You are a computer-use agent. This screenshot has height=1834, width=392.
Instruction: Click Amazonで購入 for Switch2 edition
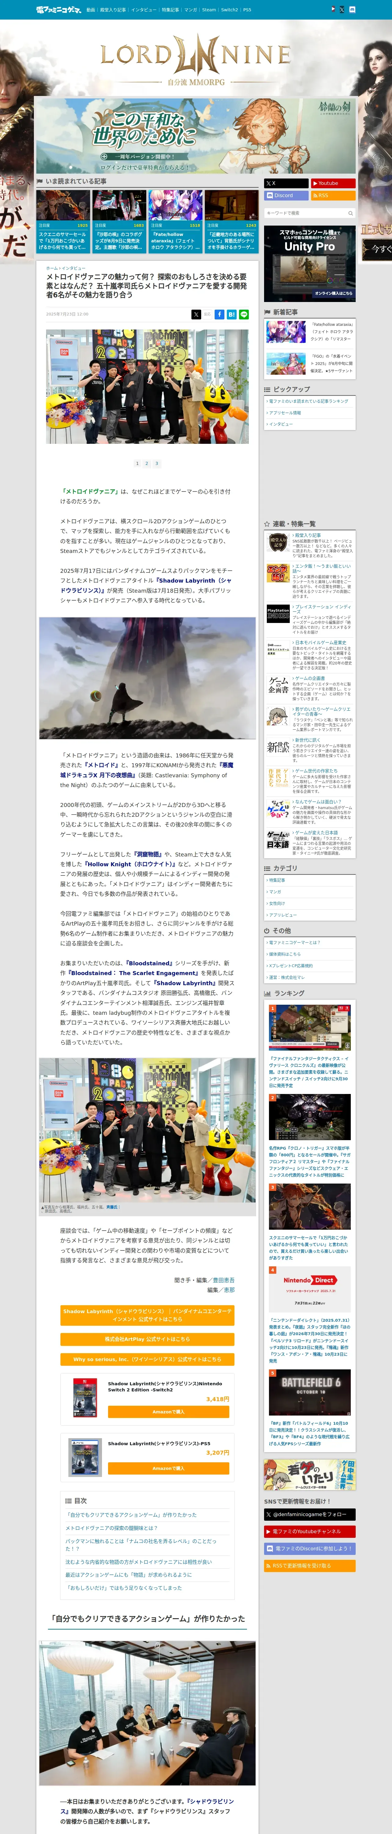click(169, 1412)
